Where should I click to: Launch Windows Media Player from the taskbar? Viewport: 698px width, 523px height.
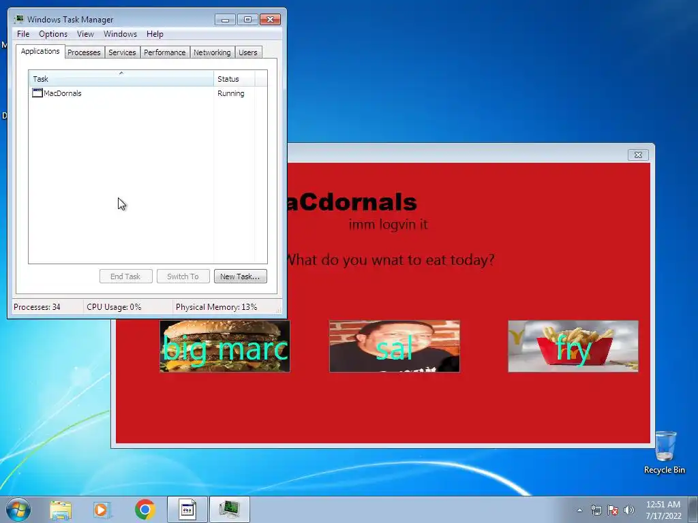[x=102, y=509]
